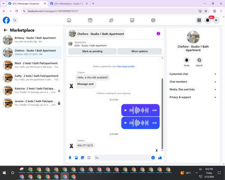Open the Windows Start menu
The height and width of the screenshot is (180, 225).
(4, 173)
